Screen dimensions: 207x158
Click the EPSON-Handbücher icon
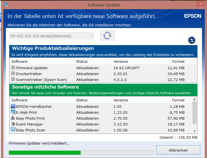(x=13, y=106)
